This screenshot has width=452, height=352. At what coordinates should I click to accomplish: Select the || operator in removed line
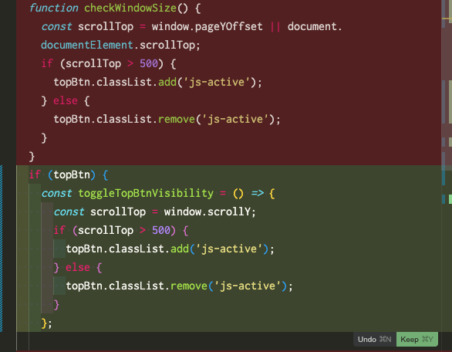(x=275, y=26)
